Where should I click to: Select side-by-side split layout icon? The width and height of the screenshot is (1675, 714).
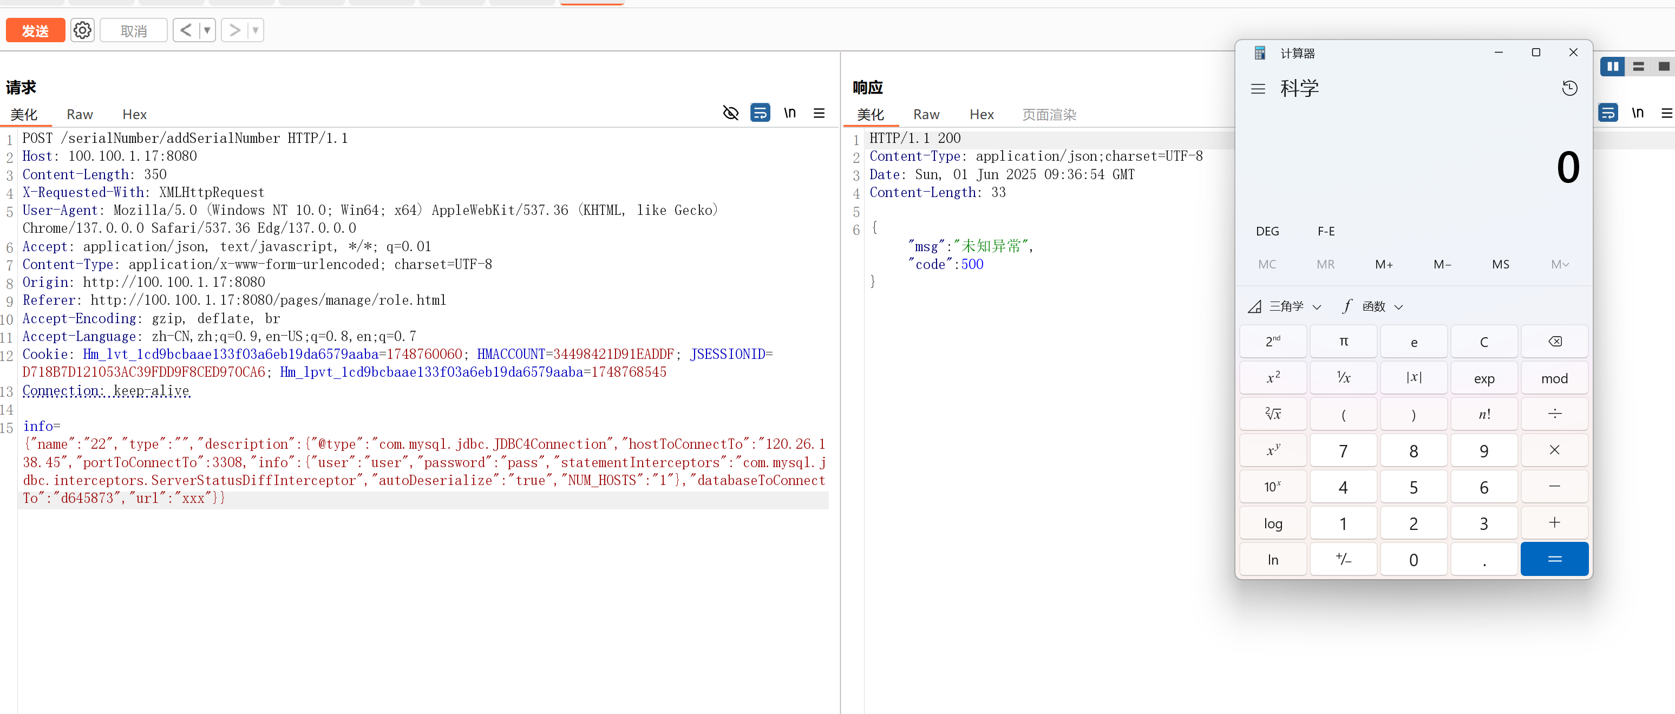[x=1613, y=67]
